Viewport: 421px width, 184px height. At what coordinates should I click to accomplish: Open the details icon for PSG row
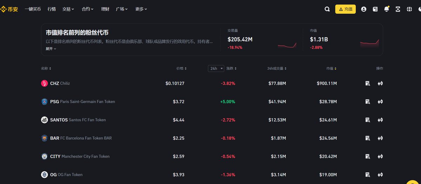(368, 101)
